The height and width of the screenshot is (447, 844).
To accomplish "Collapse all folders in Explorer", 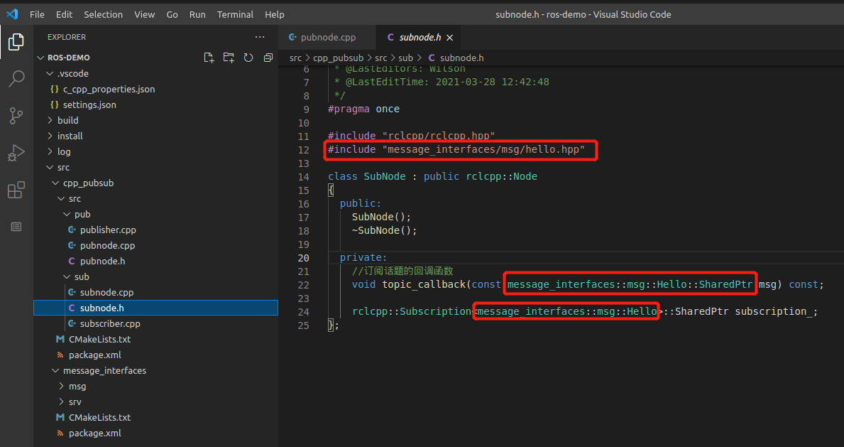I will [268, 57].
